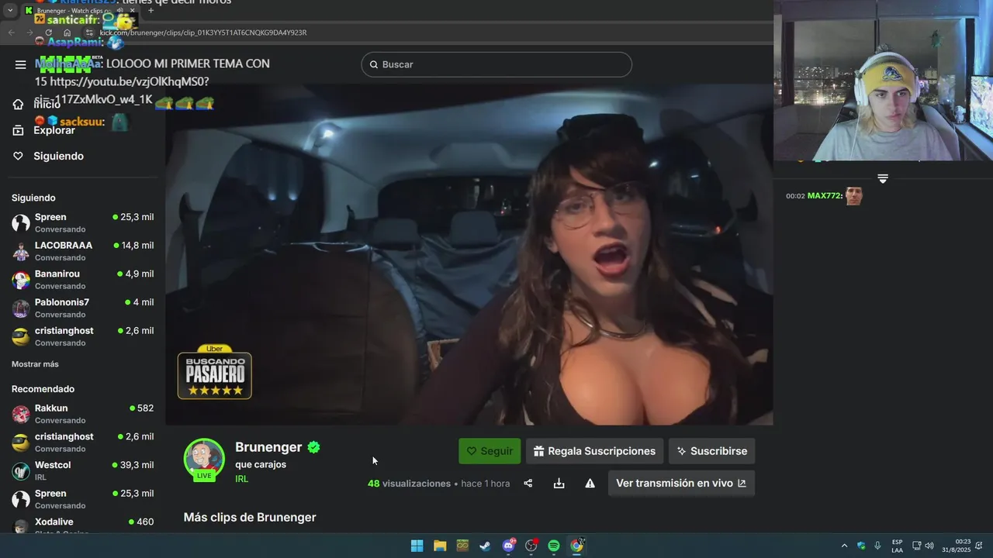The height and width of the screenshot is (558, 993).
Task: Go to the Explorar menu item
Action: tap(54, 130)
